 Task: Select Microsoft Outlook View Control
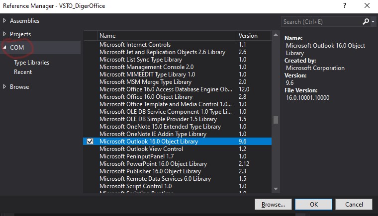pyautogui.click(x=177, y=149)
